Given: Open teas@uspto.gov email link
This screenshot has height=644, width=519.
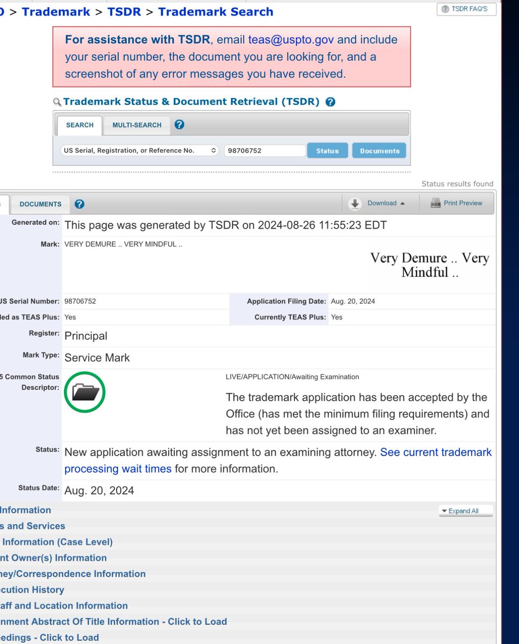Looking at the screenshot, I should 291,40.
